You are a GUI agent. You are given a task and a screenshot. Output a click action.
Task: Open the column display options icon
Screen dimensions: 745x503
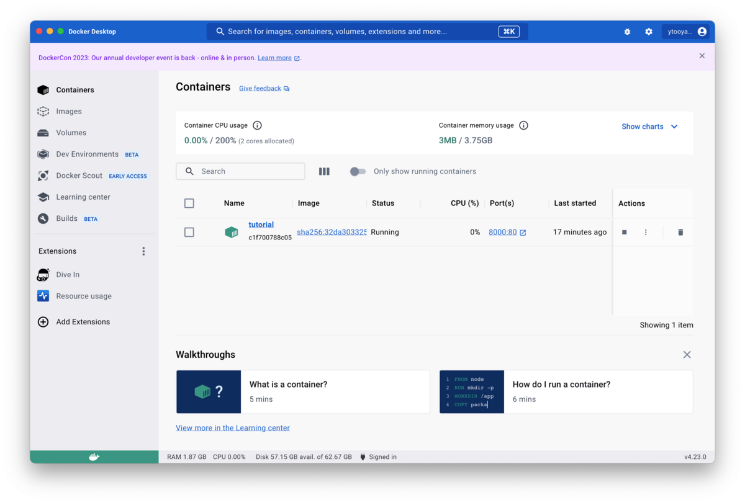[x=324, y=171]
